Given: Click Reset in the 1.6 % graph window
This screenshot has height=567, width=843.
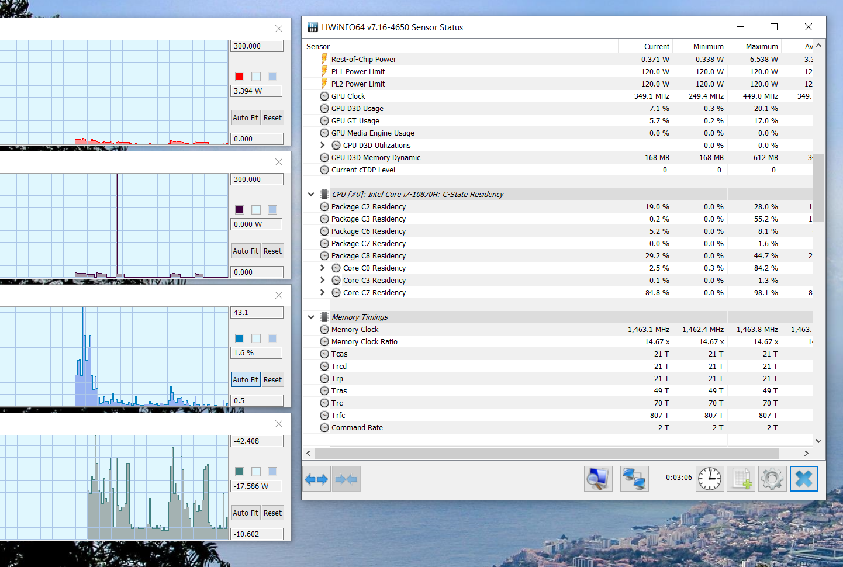Looking at the screenshot, I should (x=272, y=379).
